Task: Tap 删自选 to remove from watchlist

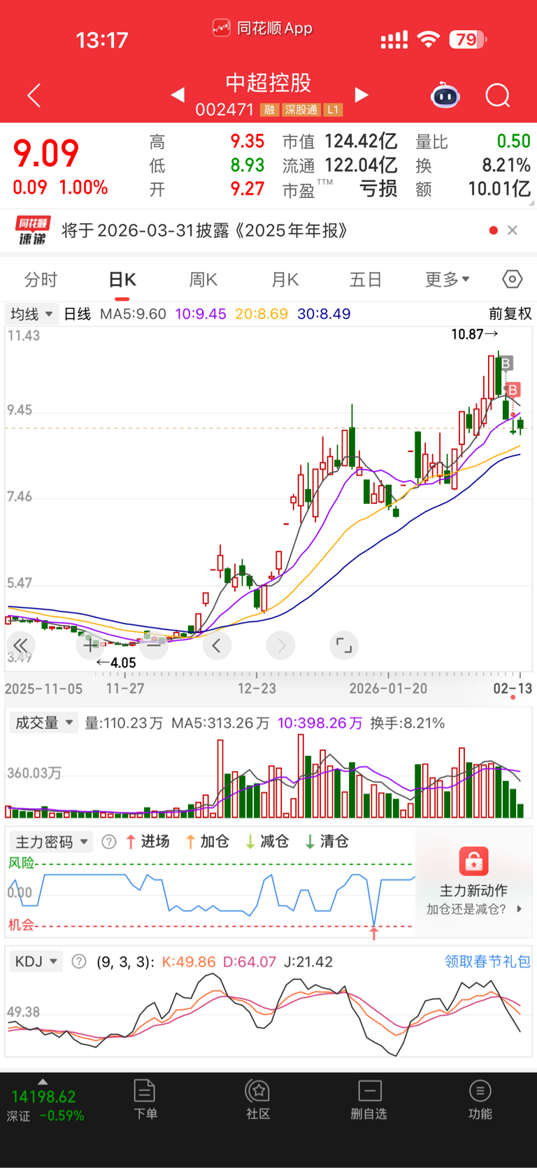Action: 368,1099
